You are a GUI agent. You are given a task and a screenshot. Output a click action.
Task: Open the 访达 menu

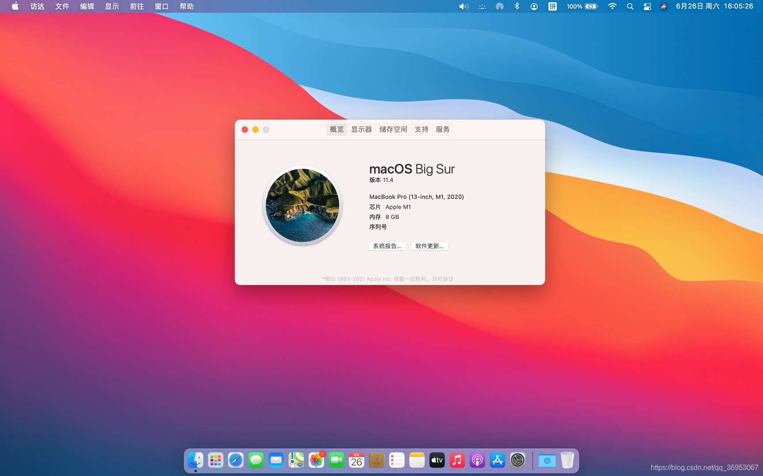(x=37, y=6)
